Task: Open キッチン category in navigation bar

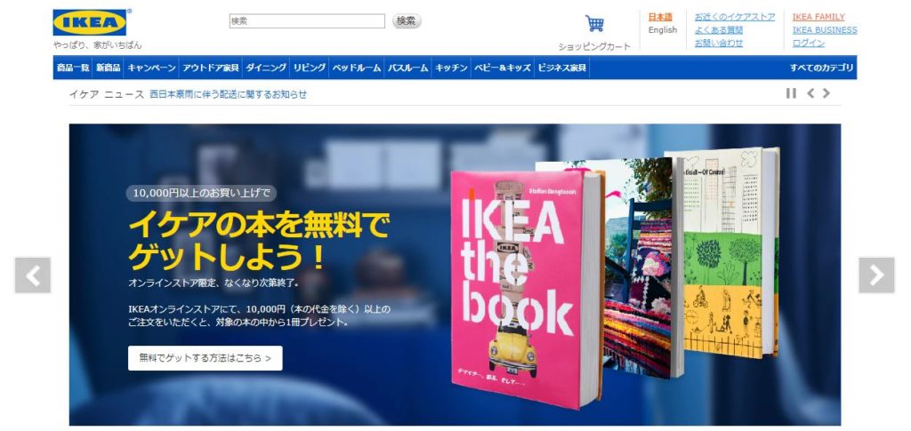Action: click(451, 68)
